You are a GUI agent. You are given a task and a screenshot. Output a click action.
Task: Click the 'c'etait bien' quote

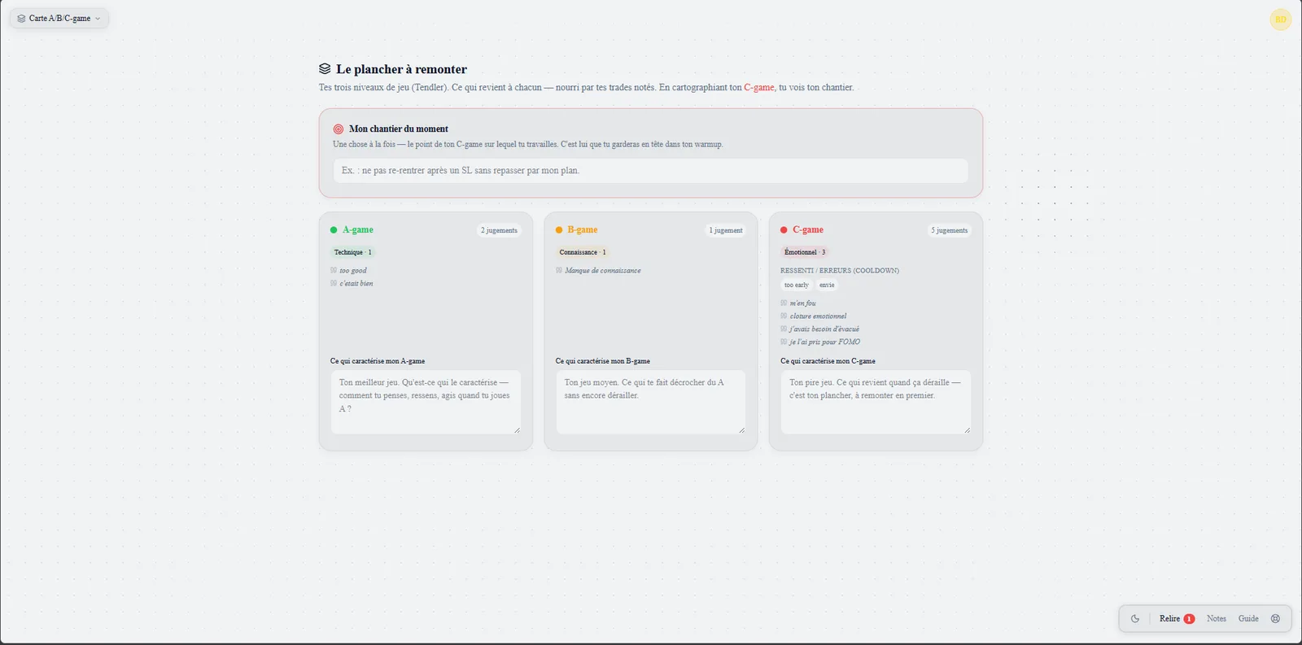point(356,284)
